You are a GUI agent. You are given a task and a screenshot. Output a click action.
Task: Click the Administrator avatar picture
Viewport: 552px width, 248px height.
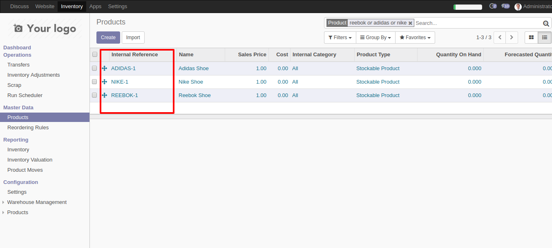coord(518,7)
